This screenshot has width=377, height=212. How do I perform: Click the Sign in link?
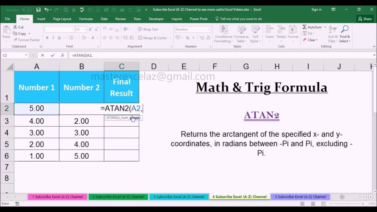pyautogui.click(x=316, y=9)
